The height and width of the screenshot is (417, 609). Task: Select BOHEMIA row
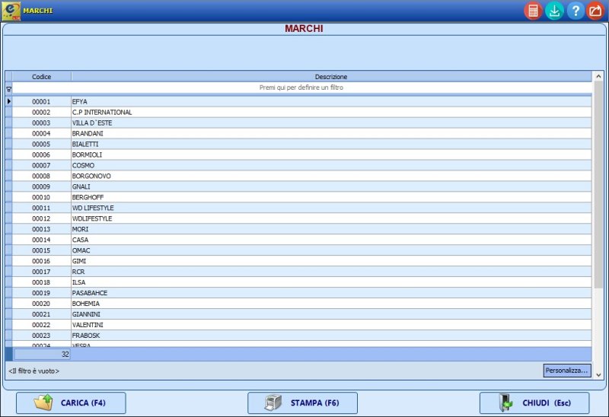point(301,304)
